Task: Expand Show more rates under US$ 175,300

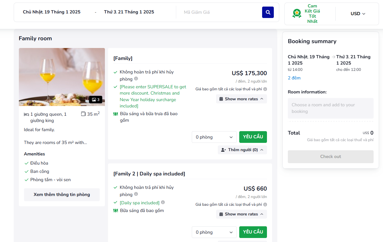Action: click(242, 99)
